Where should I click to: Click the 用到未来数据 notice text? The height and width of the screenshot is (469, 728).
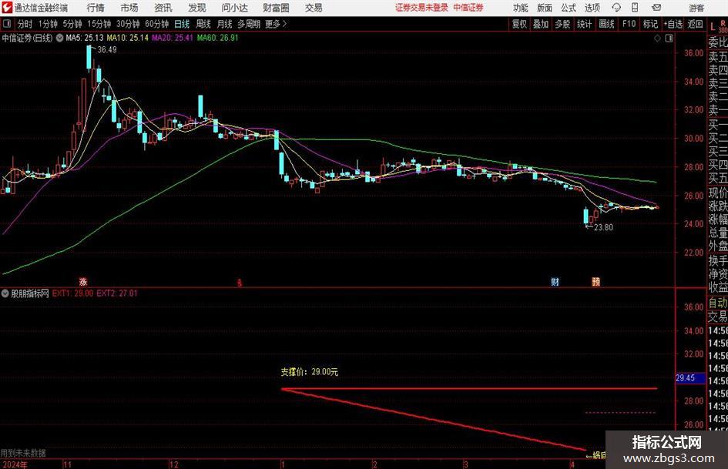point(23,453)
